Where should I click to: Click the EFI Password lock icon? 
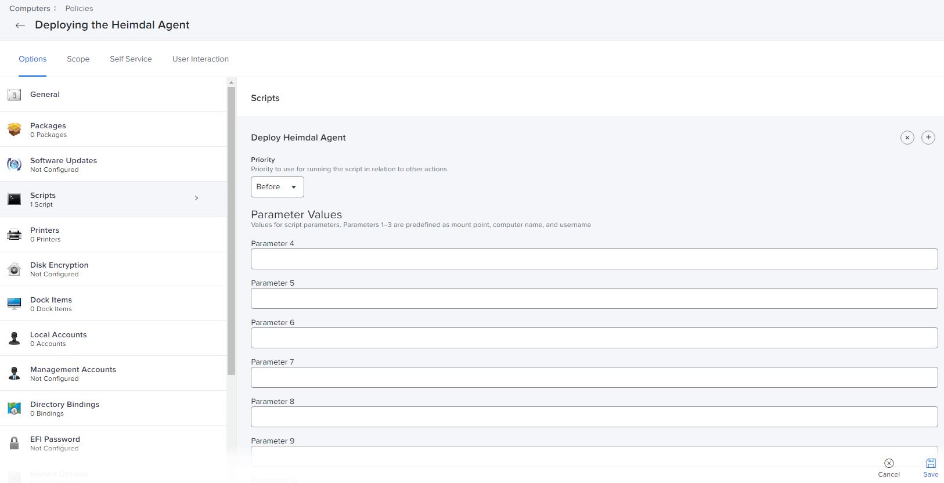tap(15, 443)
